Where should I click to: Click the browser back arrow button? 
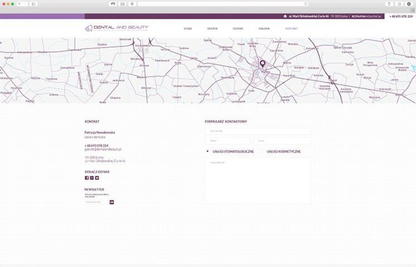[x=19, y=4]
